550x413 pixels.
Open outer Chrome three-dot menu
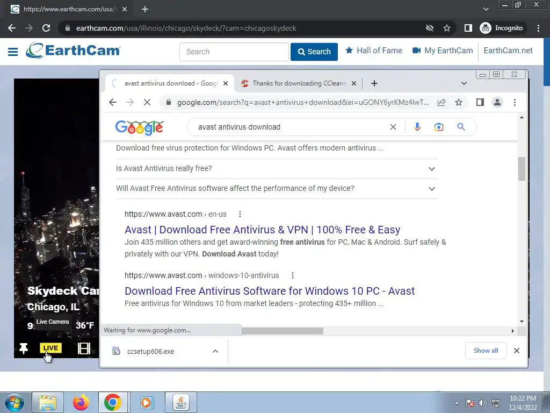(x=538, y=28)
